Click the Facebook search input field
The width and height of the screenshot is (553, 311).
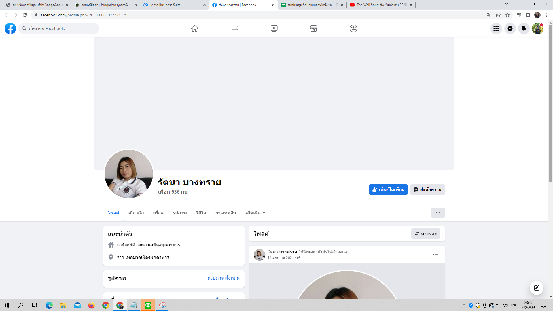pos(60,29)
